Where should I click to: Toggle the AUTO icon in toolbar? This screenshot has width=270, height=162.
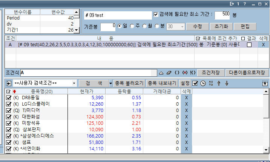click(211, 83)
